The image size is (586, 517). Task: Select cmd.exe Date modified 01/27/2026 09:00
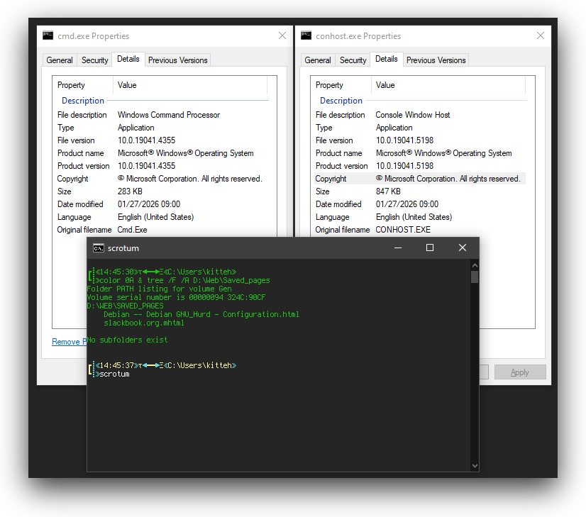point(149,204)
